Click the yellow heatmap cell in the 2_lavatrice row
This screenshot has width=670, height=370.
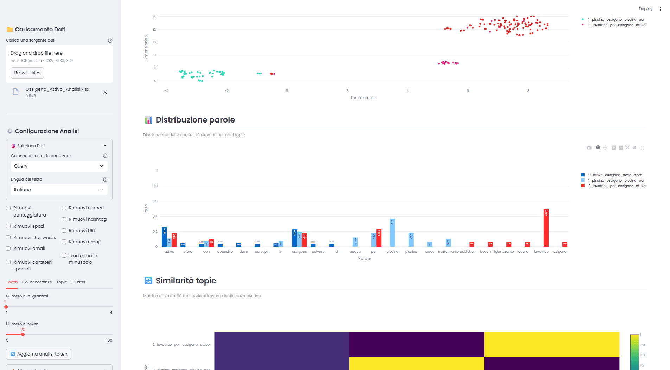click(x=551, y=345)
